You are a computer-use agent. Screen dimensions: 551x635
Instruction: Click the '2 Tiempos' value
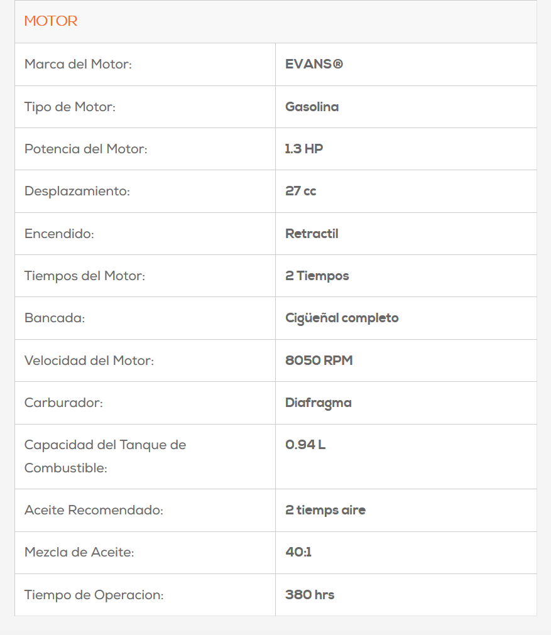point(317,276)
